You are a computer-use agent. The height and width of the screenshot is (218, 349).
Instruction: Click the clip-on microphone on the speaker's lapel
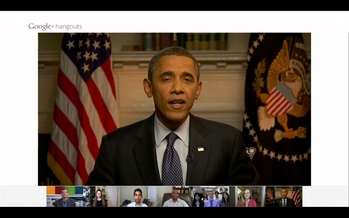(190, 158)
